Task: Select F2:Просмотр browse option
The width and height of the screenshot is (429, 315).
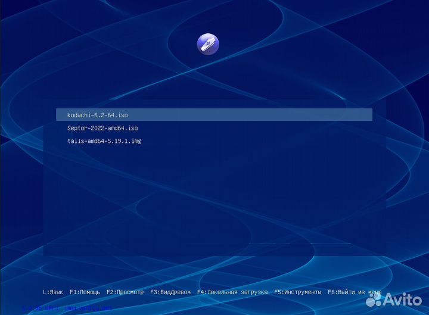Action: 125,292
